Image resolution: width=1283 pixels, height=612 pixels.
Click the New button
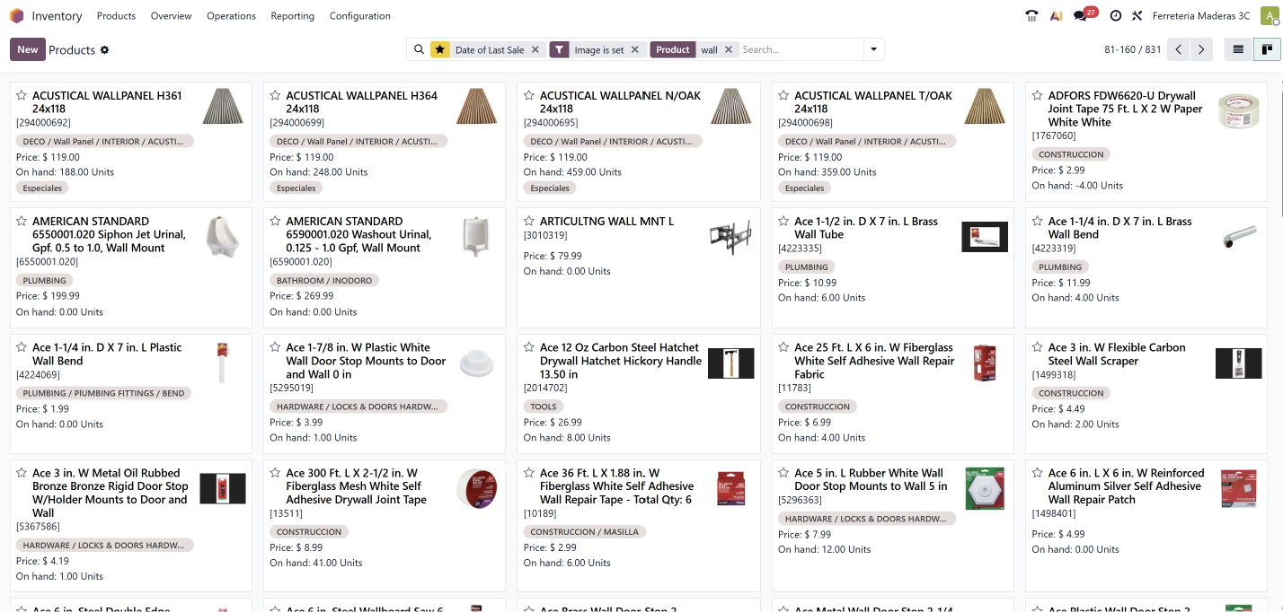coord(28,49)
